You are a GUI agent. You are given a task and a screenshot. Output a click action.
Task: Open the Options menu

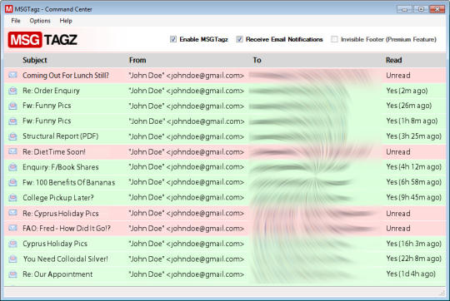40,21
